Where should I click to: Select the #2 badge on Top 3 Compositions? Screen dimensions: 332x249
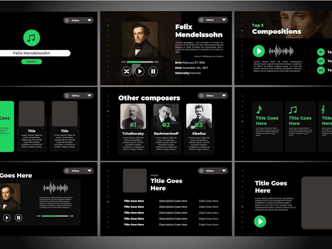321,61
